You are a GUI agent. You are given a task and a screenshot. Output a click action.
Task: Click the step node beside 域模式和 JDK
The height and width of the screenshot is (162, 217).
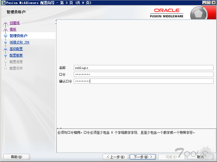pos(5,43)
